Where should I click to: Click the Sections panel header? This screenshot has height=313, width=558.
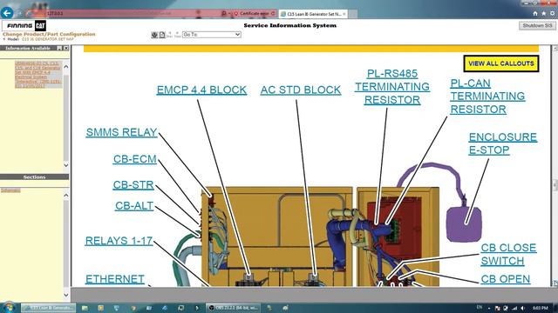point(35,176)
